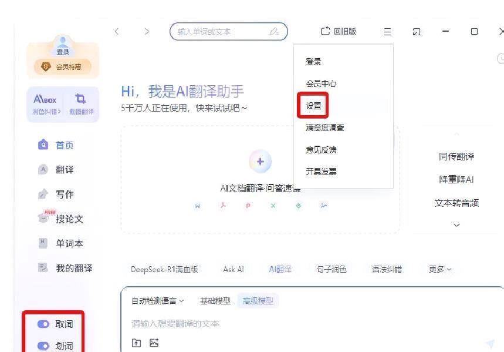Expand the 更多 dropdown
Screen dimensions: 504x352
tap(439, 269)
